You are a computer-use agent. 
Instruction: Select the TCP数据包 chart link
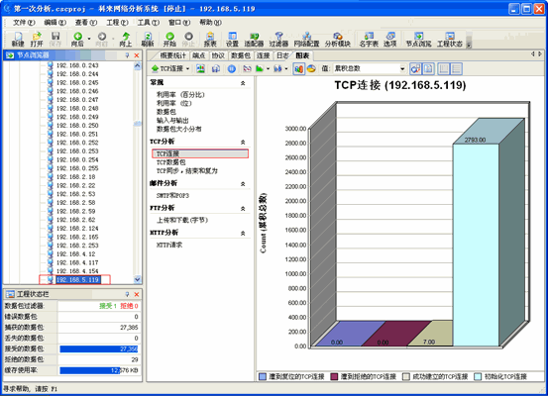(x=170, y=162)
